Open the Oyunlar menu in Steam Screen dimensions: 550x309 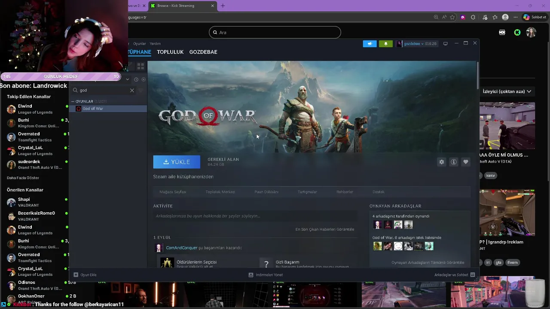click(140, 44)
